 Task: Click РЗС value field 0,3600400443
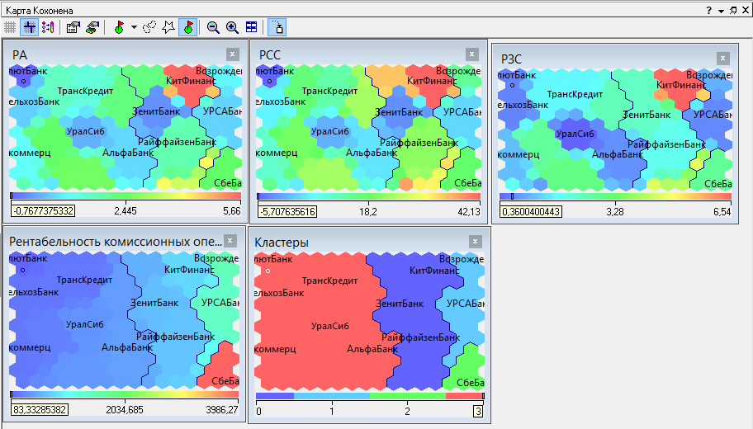coord(531,212)
